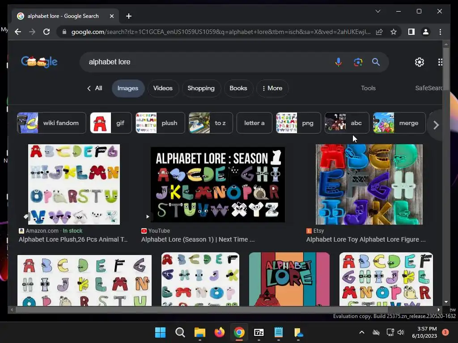The height and width of the screenshot is (343, 458).
Task: Open Notepad from the taskbar
Action: point(278,332)
